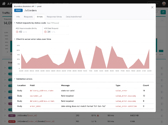Open the kebab menu on the PUT books row
The image size is (168, 125).
click(162, 116)
